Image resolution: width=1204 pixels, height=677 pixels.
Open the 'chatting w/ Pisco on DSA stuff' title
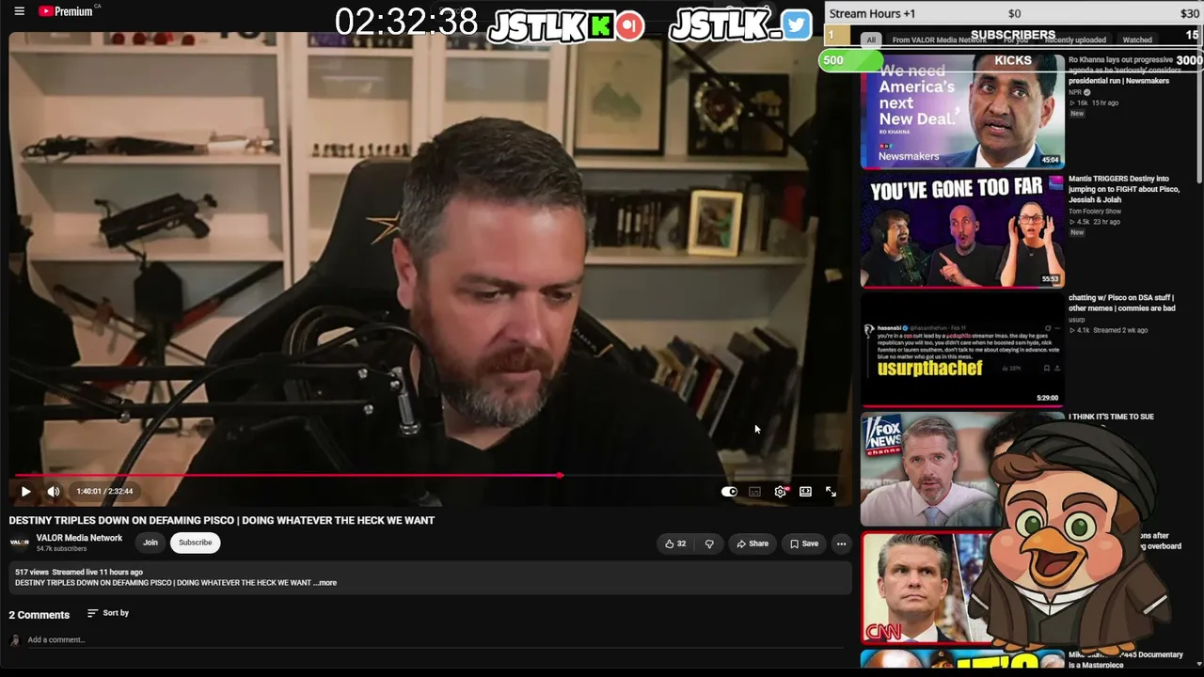(x=1121, y=303)
